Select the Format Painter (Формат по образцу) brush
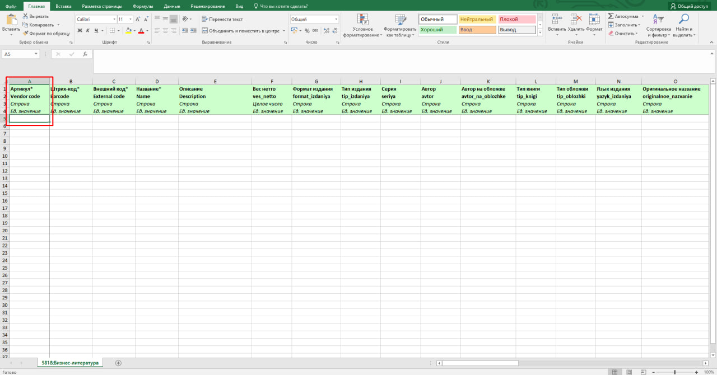The height and width of the screenshot is (375, 717). coord(26,33)
